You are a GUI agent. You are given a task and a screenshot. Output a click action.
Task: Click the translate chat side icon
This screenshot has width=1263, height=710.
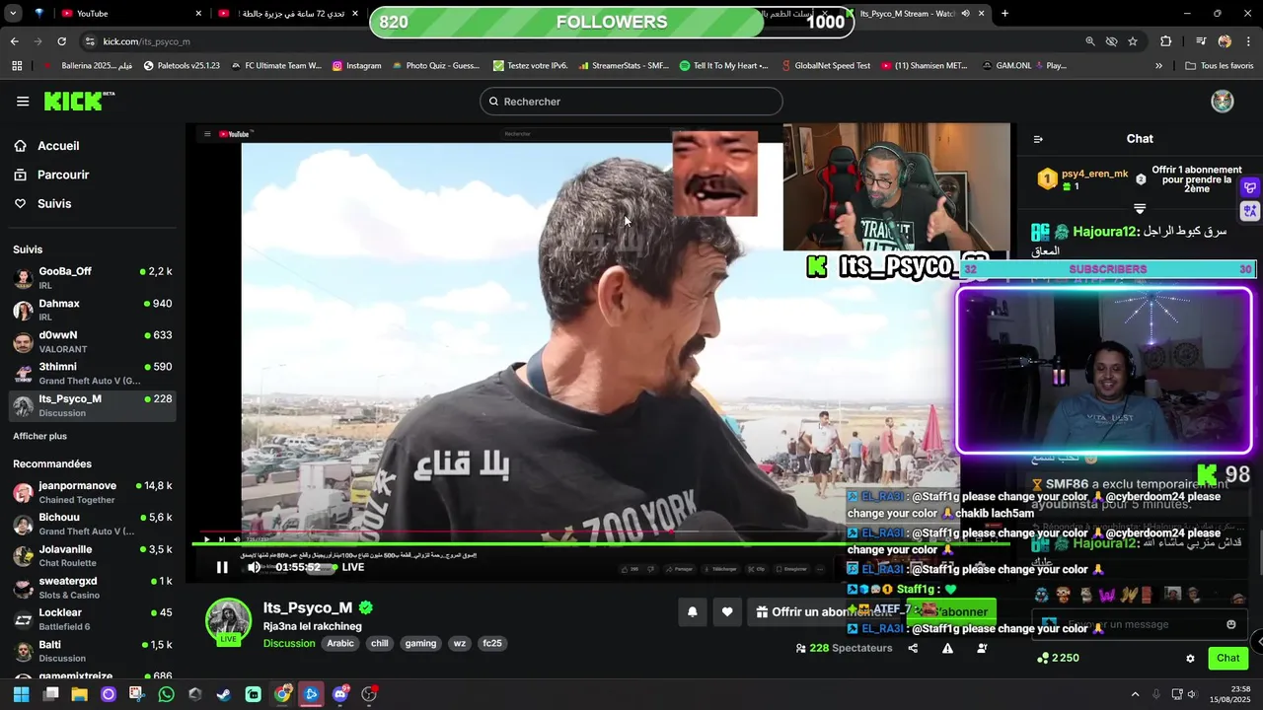coord(1250,211)
